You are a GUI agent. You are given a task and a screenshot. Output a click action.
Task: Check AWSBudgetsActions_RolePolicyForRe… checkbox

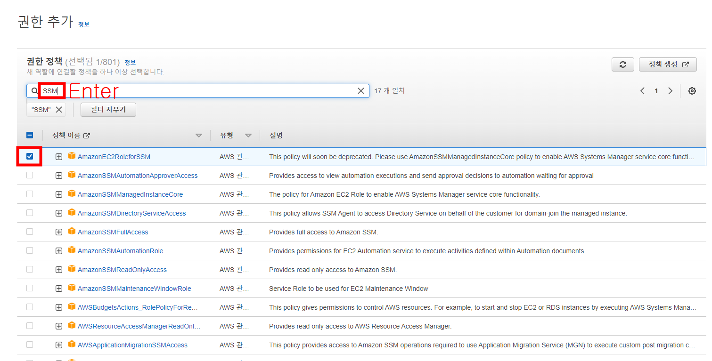pos(30,307)
